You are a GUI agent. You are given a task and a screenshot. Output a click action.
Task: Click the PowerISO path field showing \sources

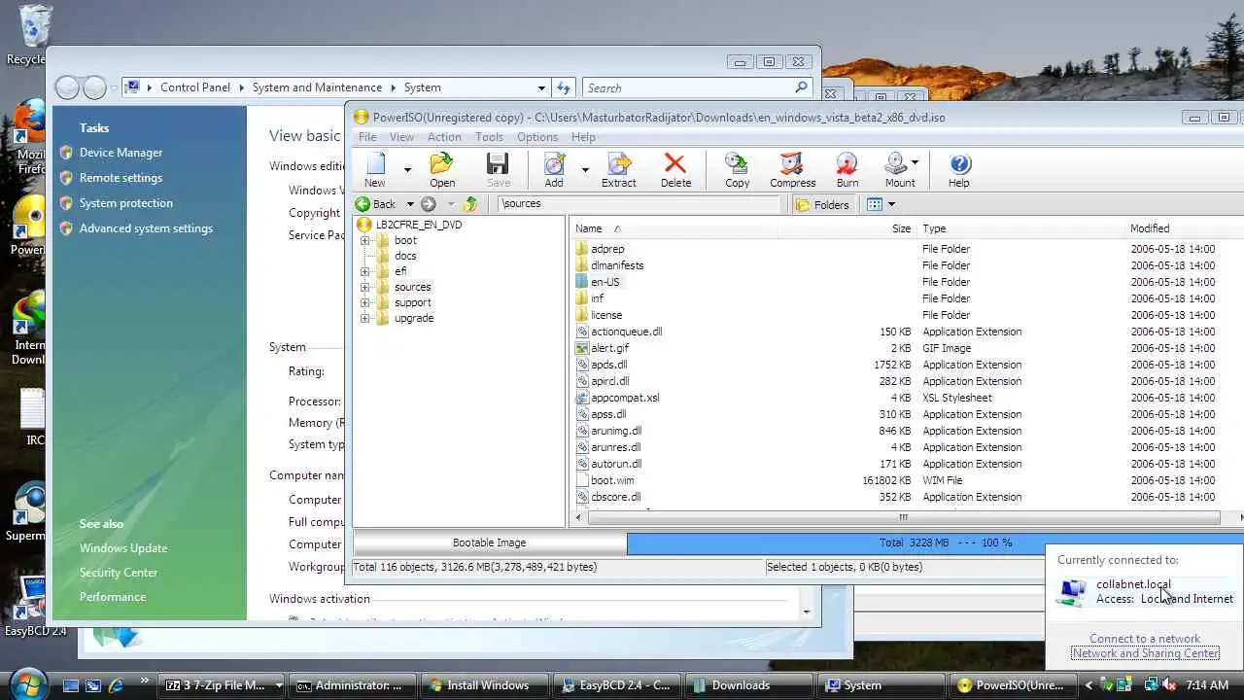[x=639, y=204]
